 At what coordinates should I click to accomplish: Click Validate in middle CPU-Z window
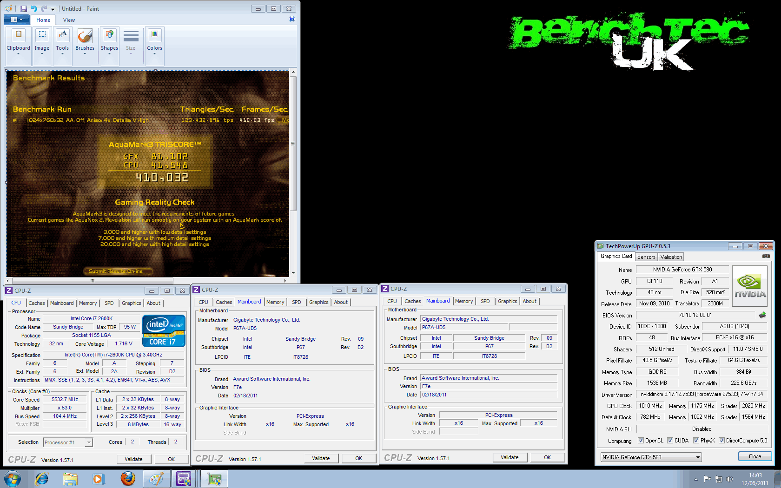(x=321, y=458)
